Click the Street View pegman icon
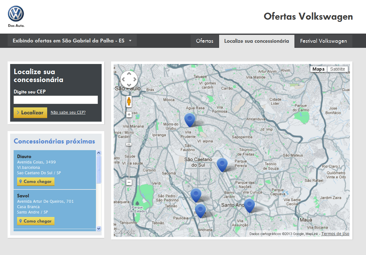This screenshot has width=366, height=255. click(x=129, y=102)
